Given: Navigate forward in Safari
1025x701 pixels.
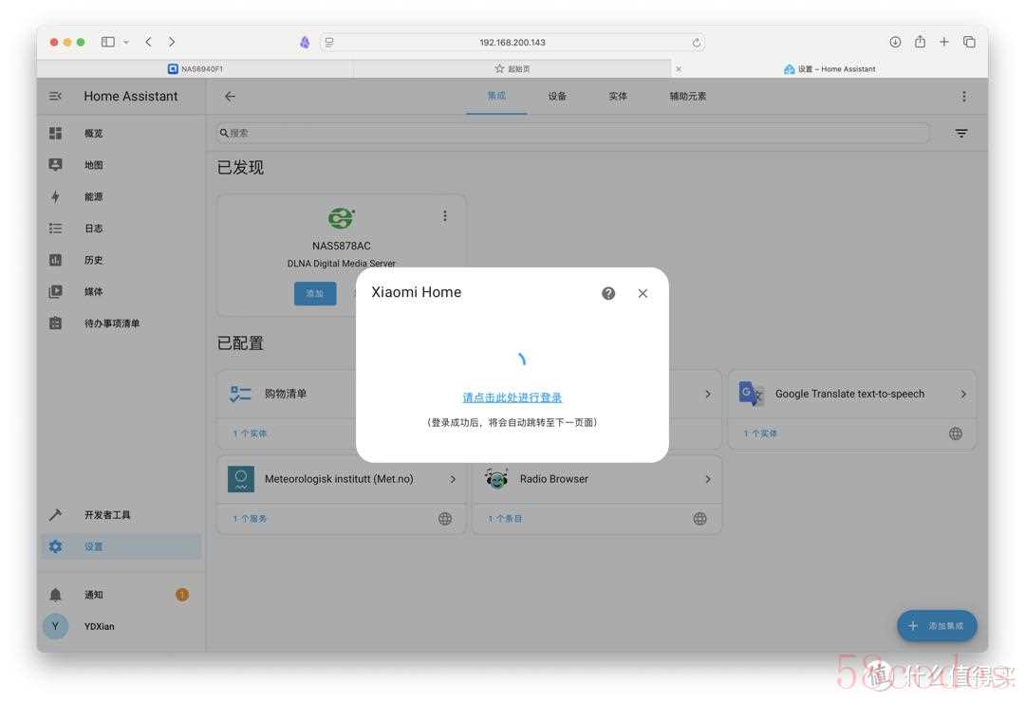Looking at the screenshot, I should point(171,42).
